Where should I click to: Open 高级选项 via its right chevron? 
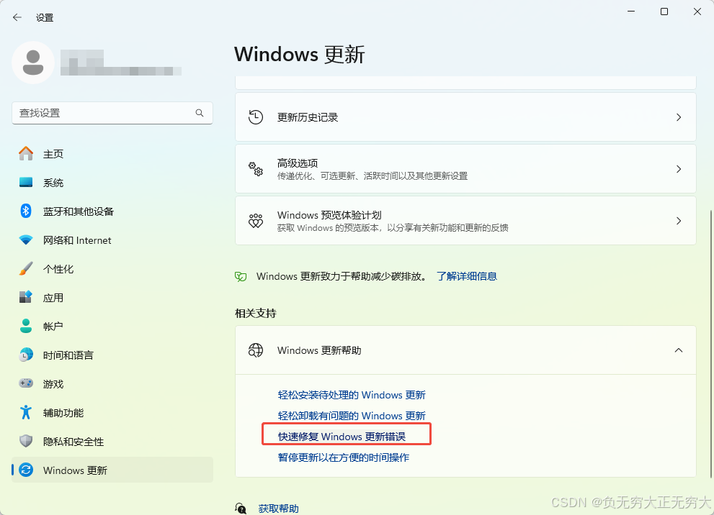679,169
